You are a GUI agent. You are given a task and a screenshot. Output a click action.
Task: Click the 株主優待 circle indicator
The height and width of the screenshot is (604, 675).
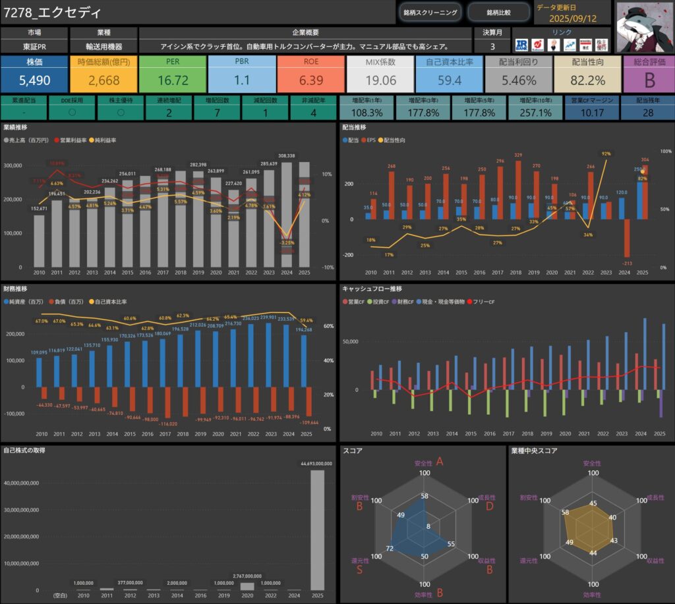[x=119, y=113]
